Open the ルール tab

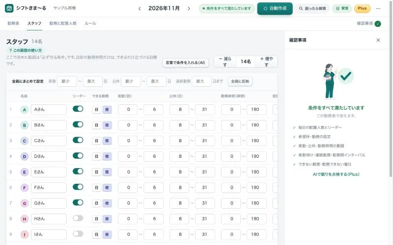(90, 23)
